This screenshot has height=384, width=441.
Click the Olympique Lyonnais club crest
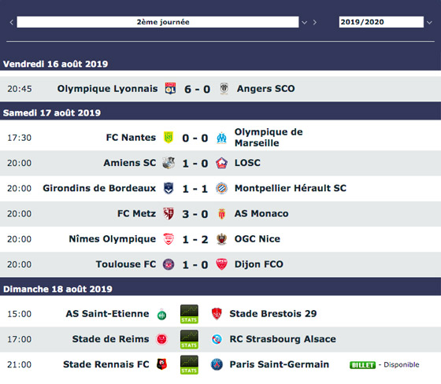(x=170, y=89)
